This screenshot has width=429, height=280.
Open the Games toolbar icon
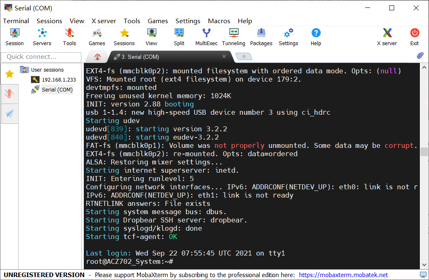click(x=97, y=37)
